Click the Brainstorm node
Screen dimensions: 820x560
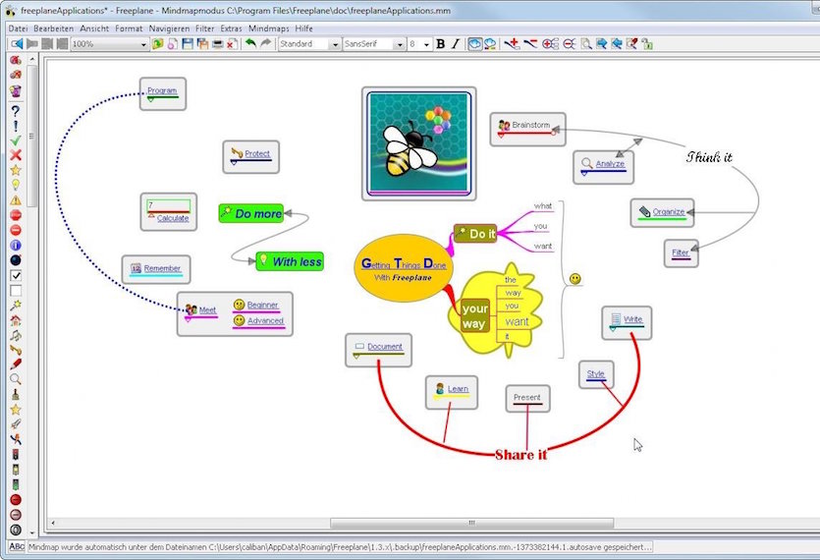[527, 129]
